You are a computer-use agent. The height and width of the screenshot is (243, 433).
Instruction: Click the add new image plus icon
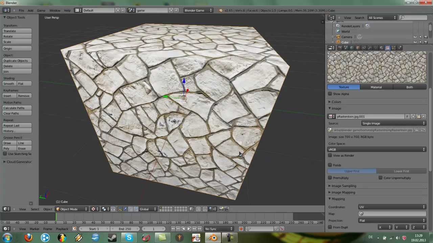tap(413, 116)
